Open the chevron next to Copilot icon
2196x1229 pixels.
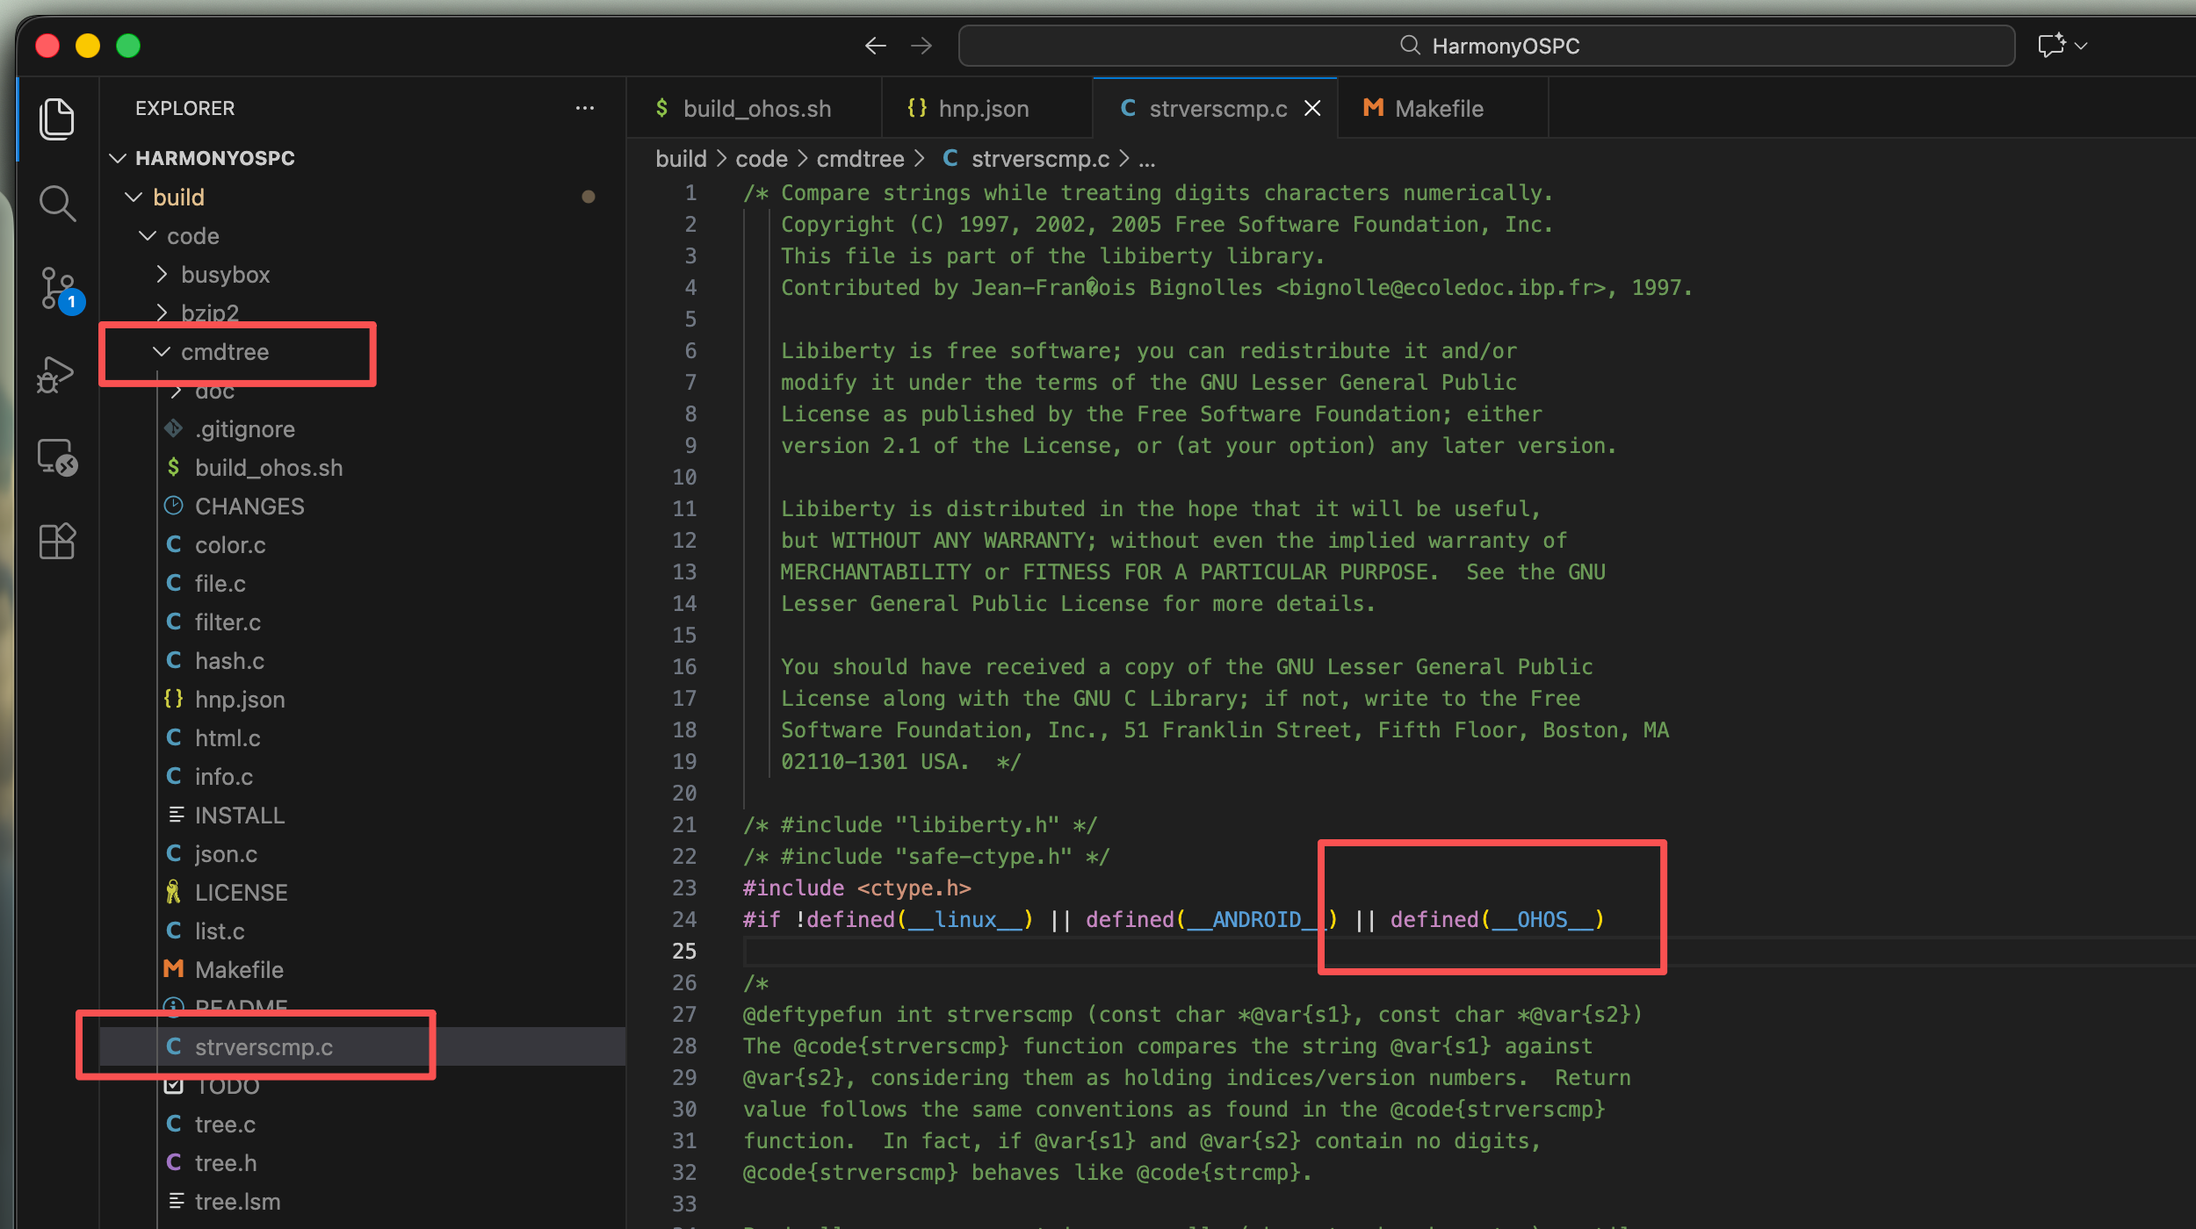pos(2081,46)
